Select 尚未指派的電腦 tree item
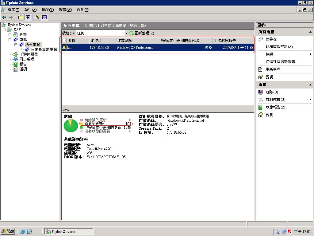 (x=44, y=49)
